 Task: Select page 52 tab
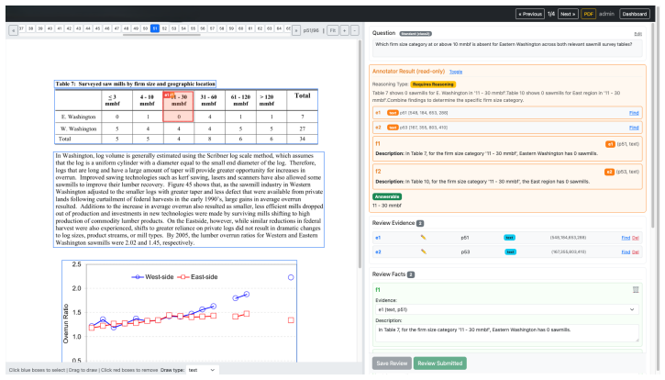tap(164, 28)
